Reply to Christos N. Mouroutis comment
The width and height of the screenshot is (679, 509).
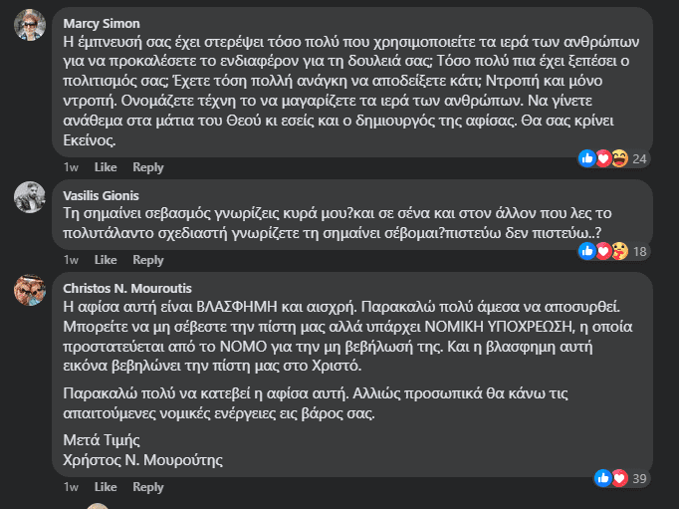tap(148, 487)
